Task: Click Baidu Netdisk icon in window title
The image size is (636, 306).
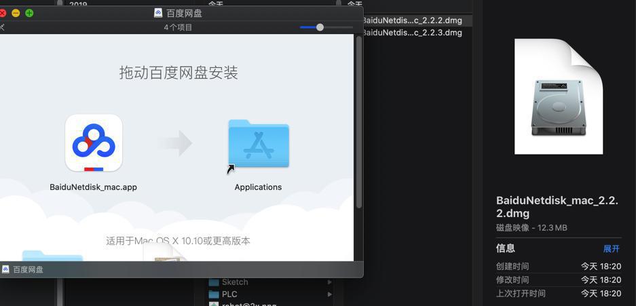Action: tap(158, 13)
